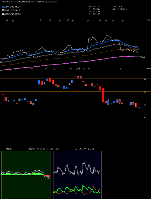This screenshot has width=151, height=199.
Task: Select the Avg V: 0 M value
Action: [x=117, y=7]
